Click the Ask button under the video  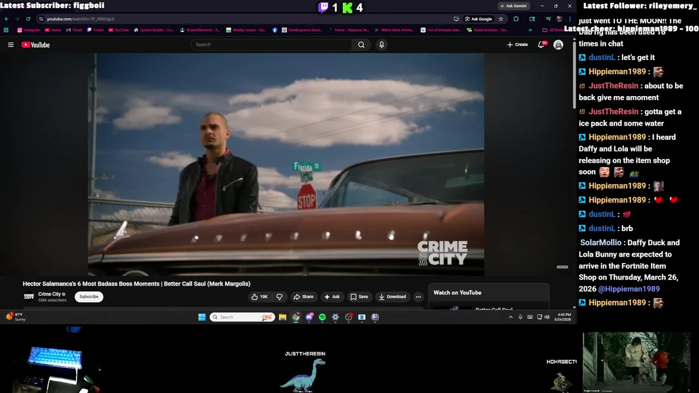[x=331, y=297]
